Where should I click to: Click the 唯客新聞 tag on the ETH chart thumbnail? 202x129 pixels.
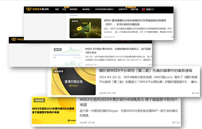point(57,50)
